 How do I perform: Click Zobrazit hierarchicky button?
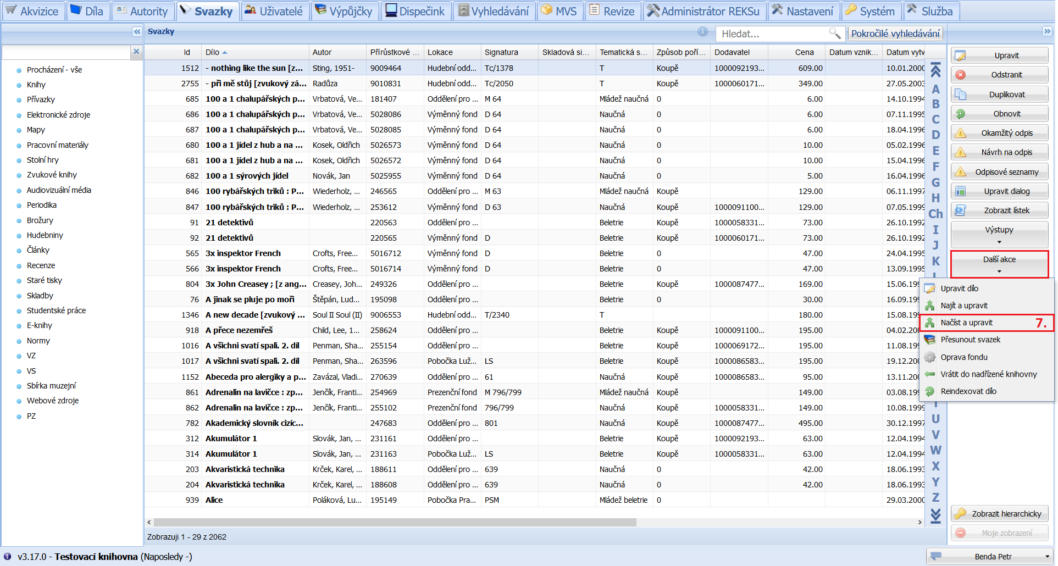click(x=1000, y=514)
